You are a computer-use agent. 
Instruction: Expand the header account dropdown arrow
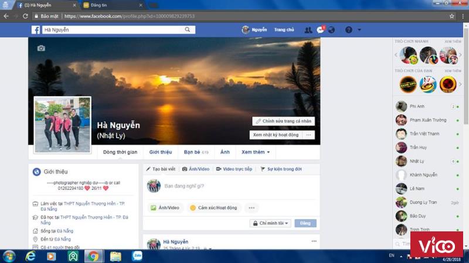[x=359, y=30]
